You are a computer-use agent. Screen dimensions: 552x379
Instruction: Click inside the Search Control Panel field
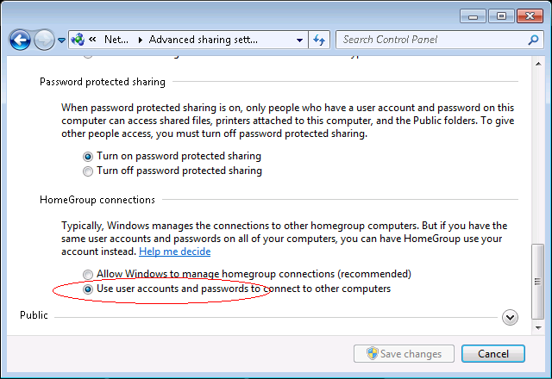point(431,40)
